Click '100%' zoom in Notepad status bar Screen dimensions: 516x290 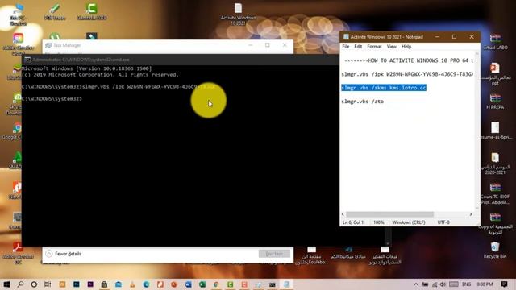(378, 222)
